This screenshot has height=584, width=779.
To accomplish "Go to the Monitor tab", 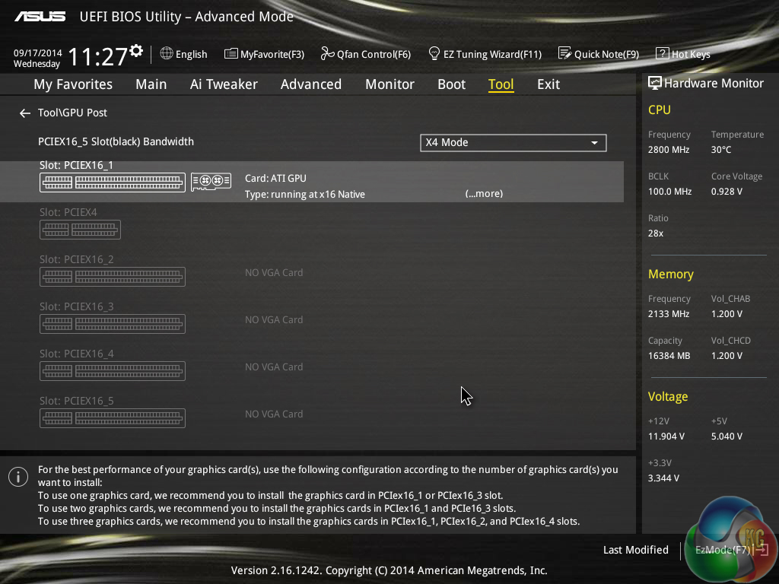I will tap(390, 84).
